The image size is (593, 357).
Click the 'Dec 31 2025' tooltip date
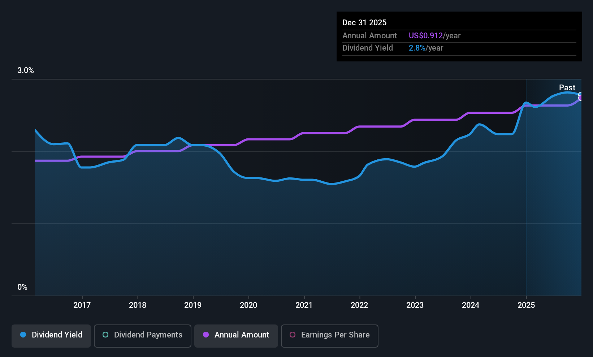click(364, 22)
